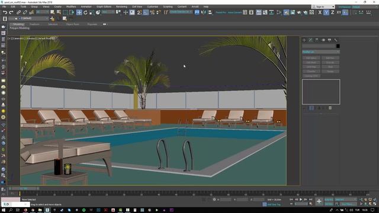Viewport: 379px width, 213px height.
Task: Click the object color swatch
Action: pos(338,46)
